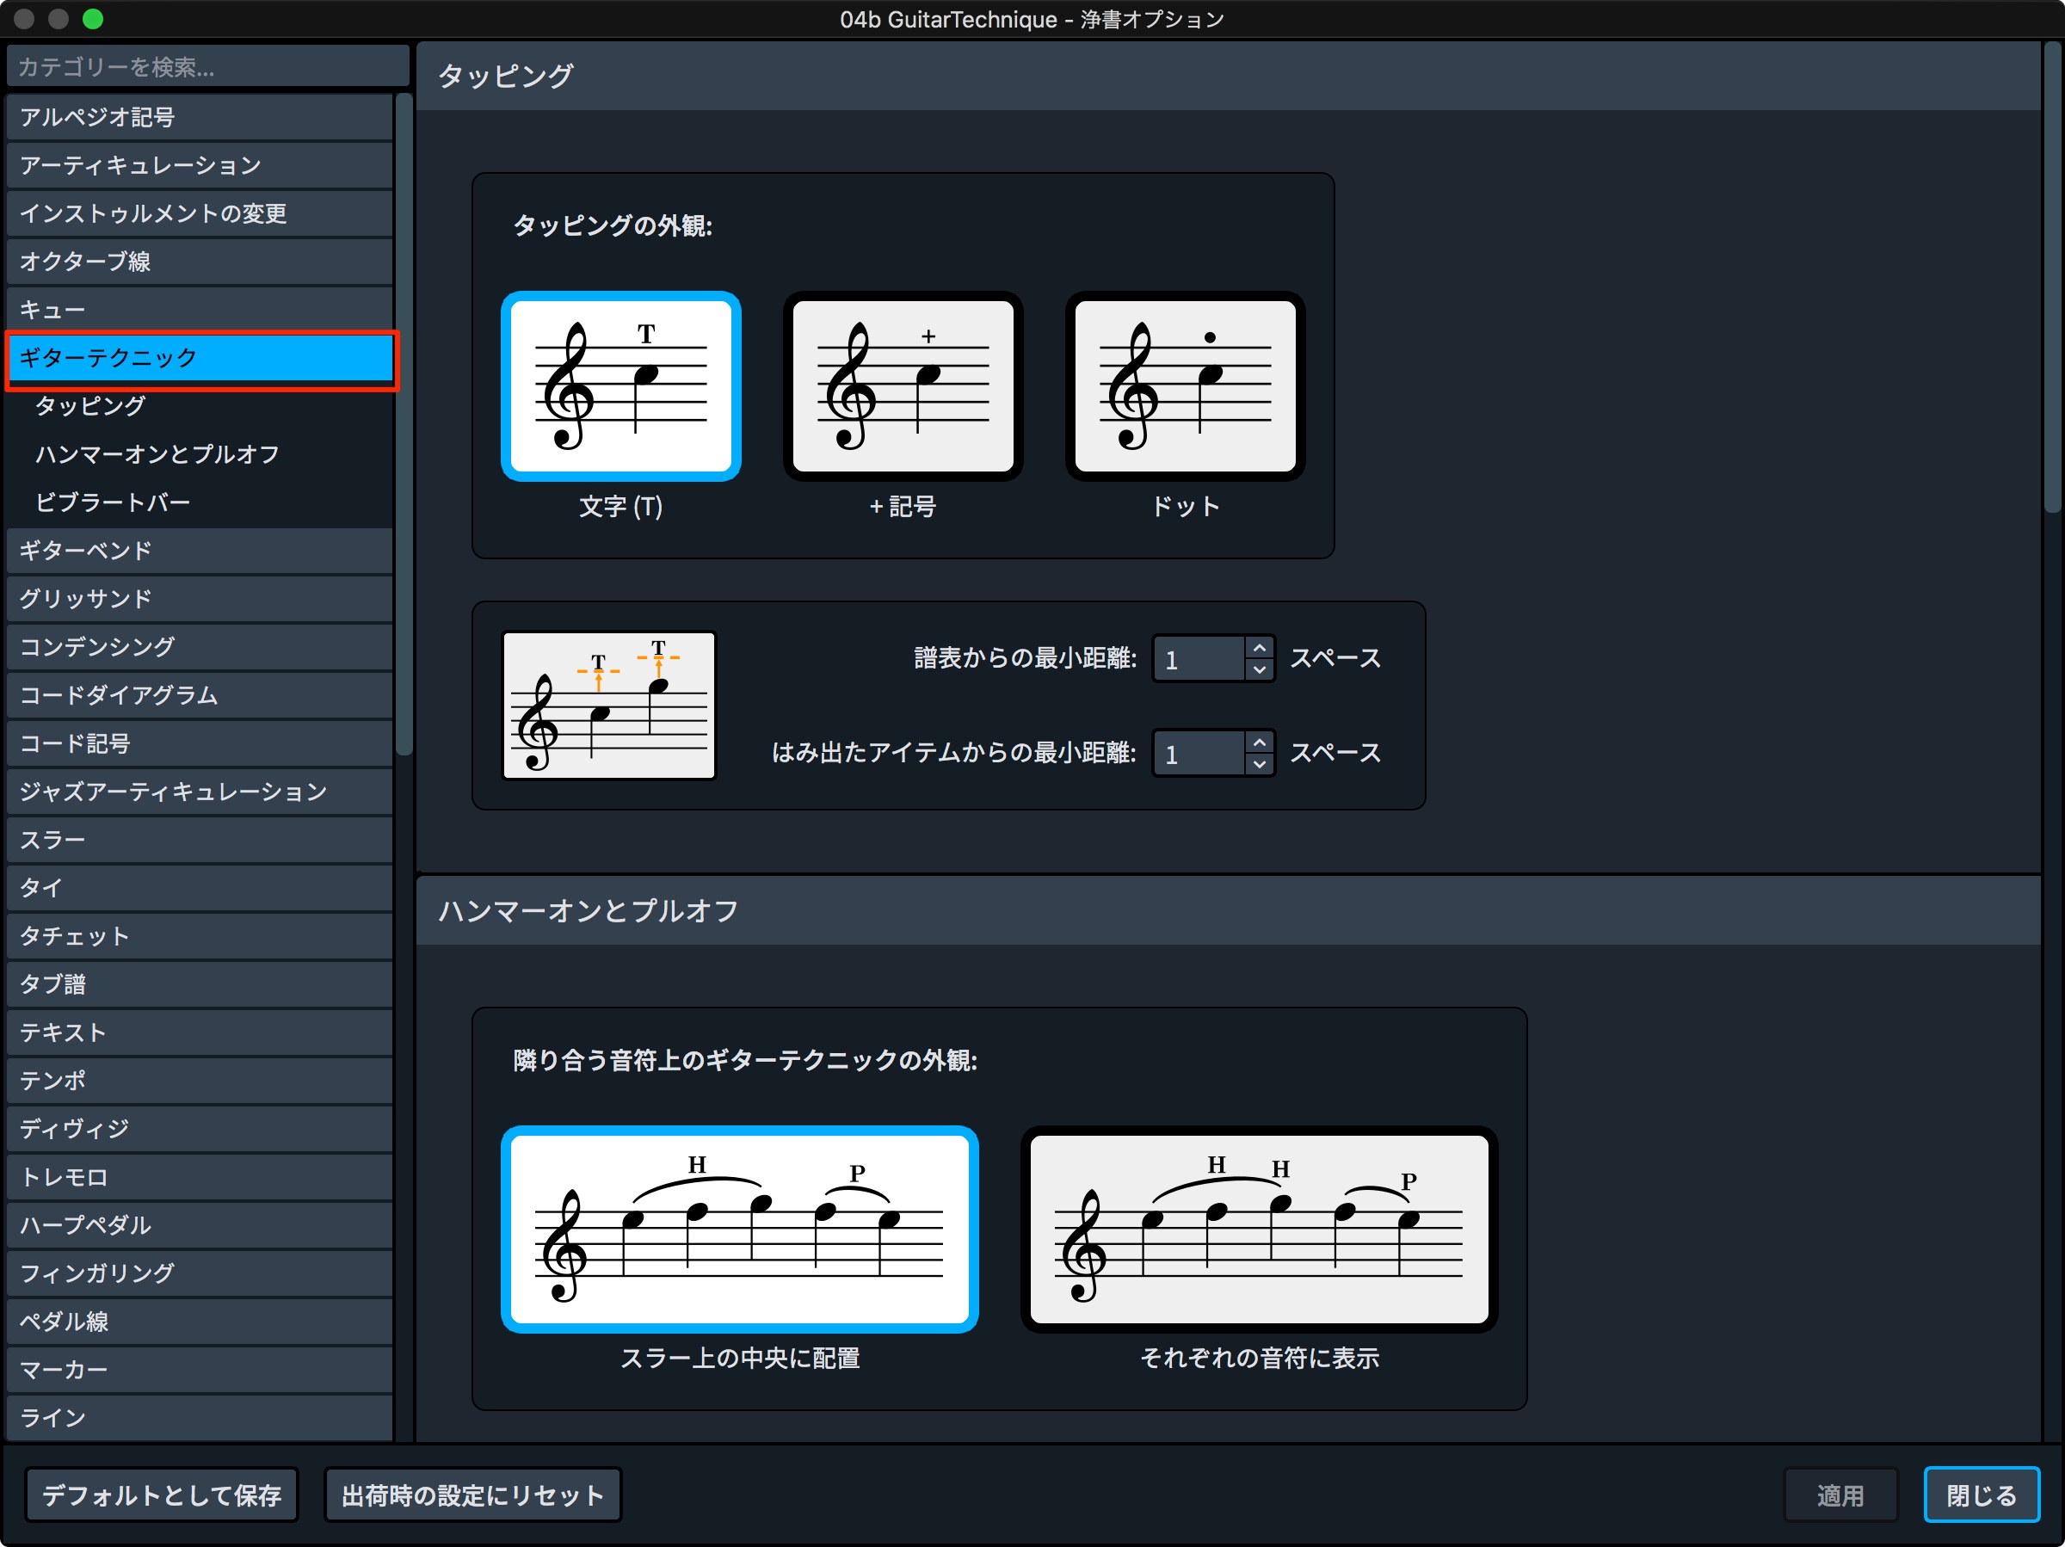Click the 譜表からの最小距離 value field
The width and height of the screenshot is (2065, 1547).
pyautogui.click(x=1199, y=659)
